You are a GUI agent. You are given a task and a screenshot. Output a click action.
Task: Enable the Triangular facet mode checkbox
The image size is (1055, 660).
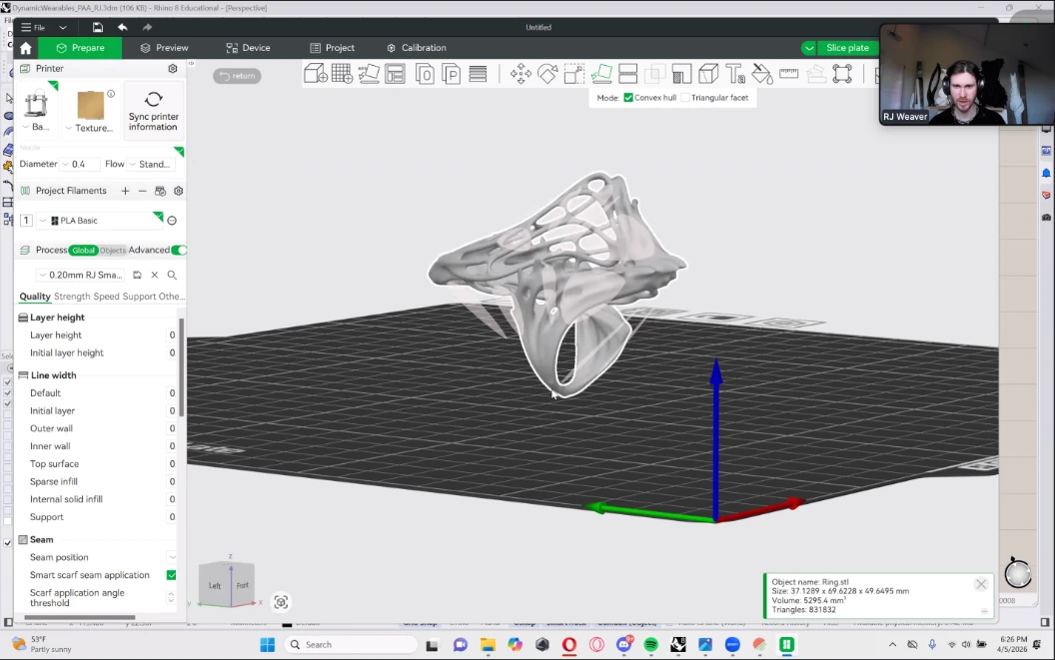pyautogui.click(x=685, y=98)
